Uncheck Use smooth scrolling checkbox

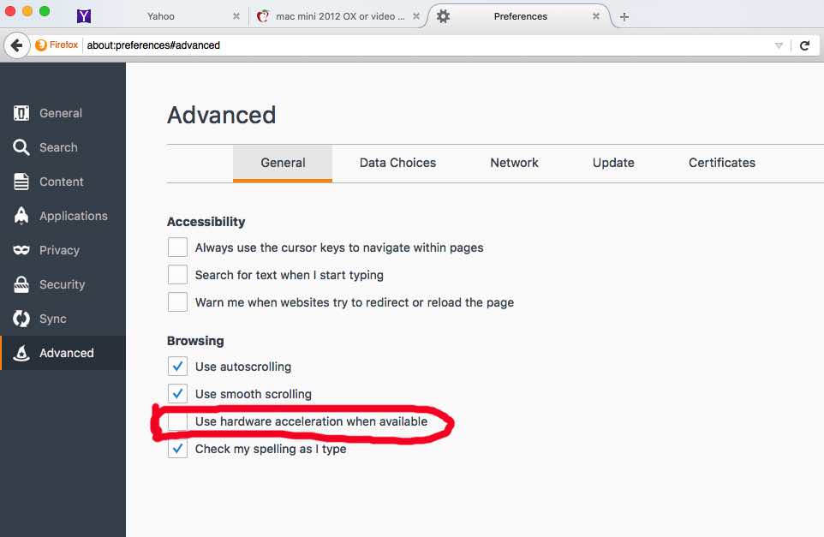[x=177, y=394]
